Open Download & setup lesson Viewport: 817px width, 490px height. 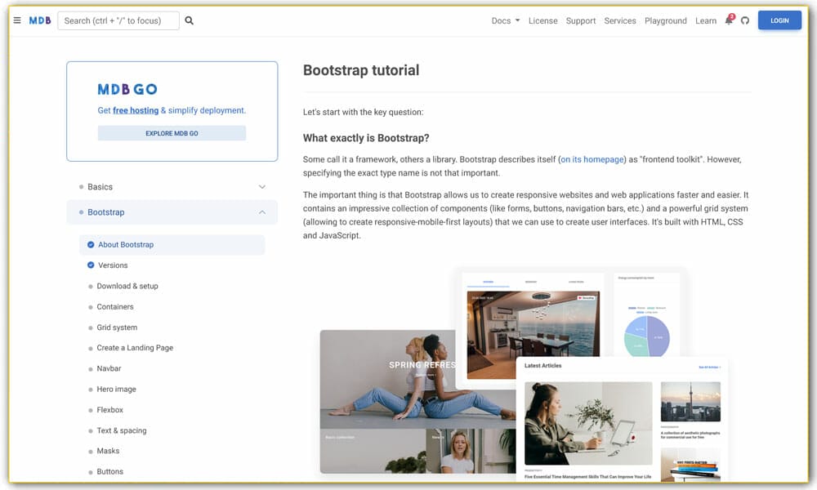(x=127, y=286)
